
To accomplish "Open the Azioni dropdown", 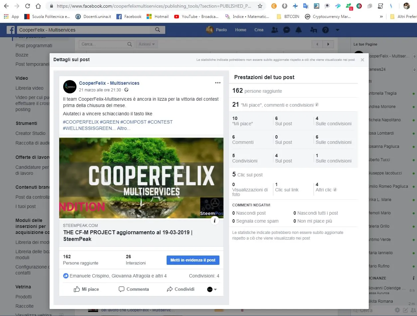I will coord(147,44).
